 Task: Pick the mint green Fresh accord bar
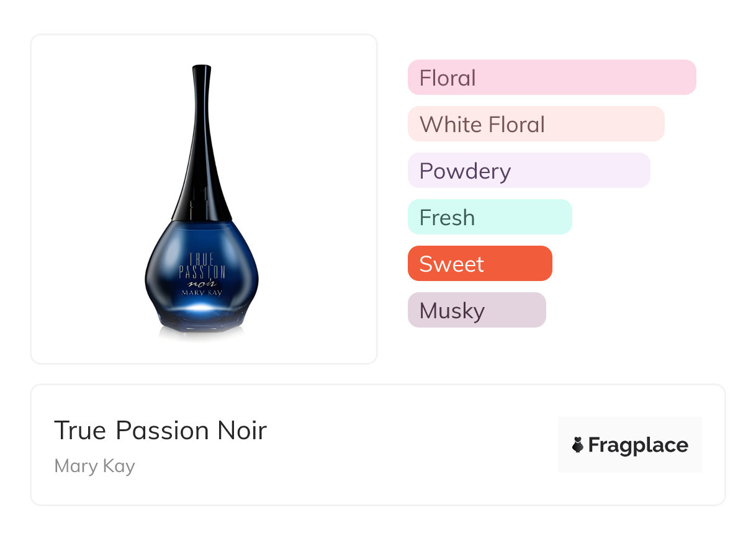click(x=489, y=217)
